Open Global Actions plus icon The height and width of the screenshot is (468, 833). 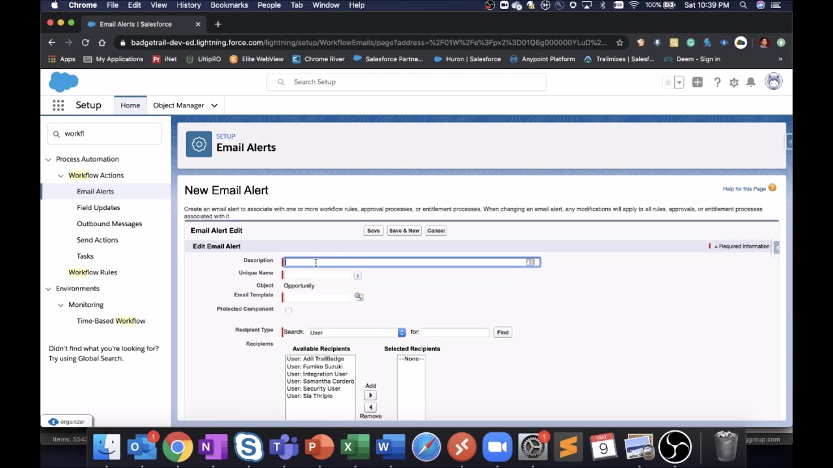pos(698,83)
